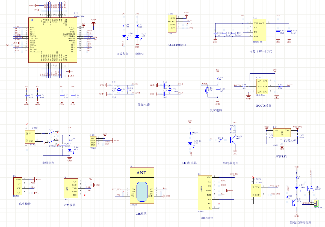The image size is (325, 227).
Task: Click the AMS1117 regulator J_U1
Action: click(282, 133)
